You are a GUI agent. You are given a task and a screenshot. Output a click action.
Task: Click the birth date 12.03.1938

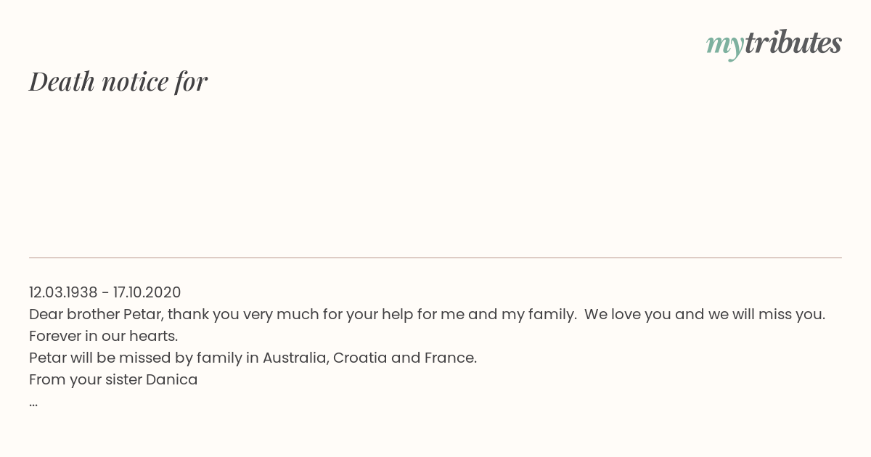coord(63,292)
